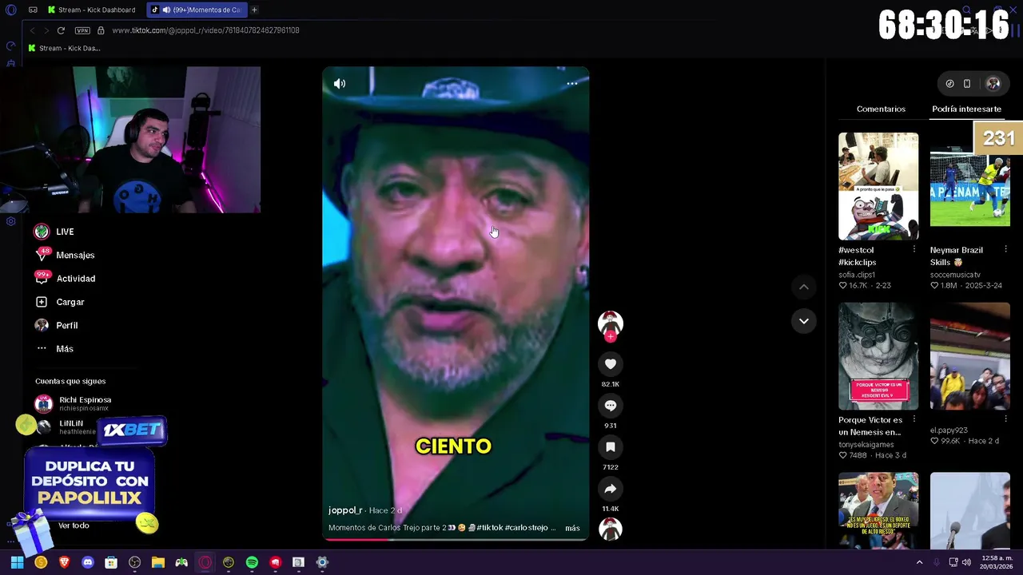Open the video options three-dot menu
The height and width of the screenshot is (575, 1023).
click(x=572, y=83)
